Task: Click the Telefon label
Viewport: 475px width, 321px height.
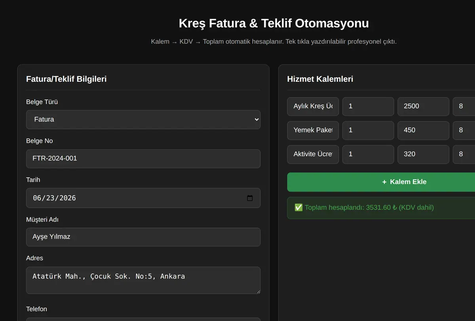Action: tap(36, 309)
